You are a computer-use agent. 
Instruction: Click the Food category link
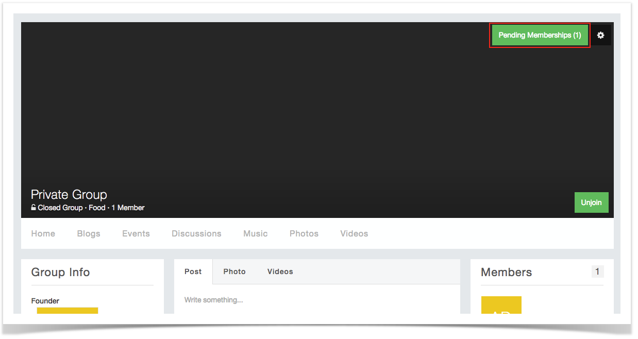coord(97,208)
